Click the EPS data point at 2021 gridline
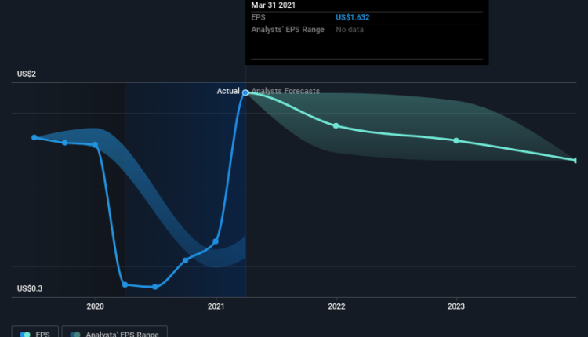The width and height of the screenshot is (588, 337). point(216,241)
